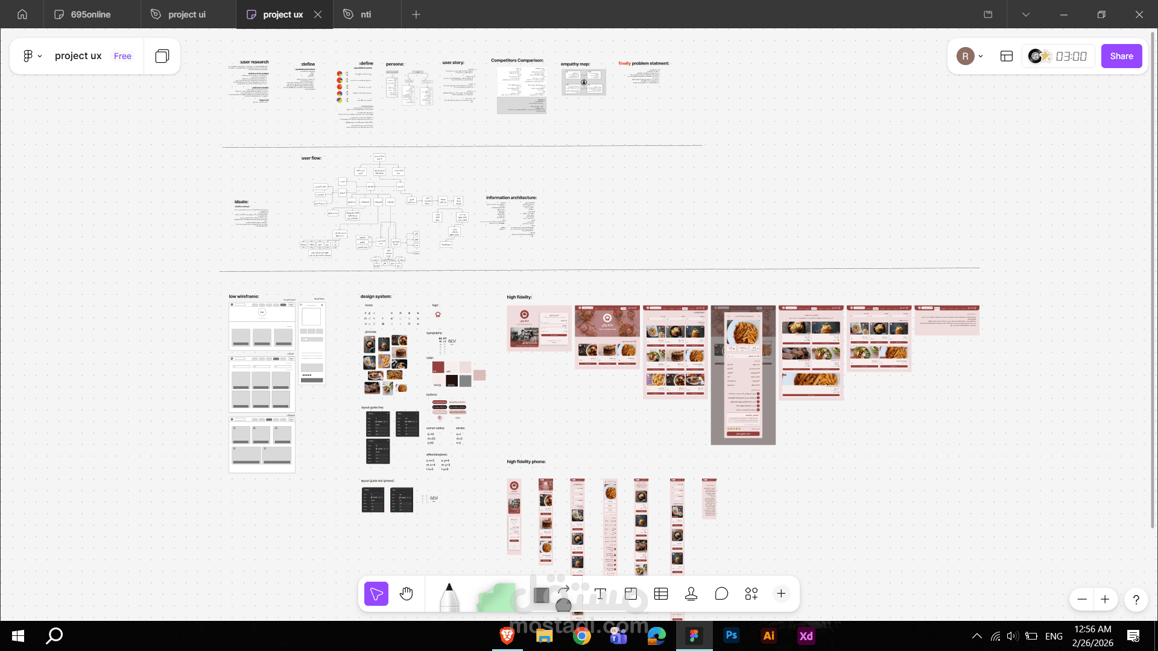Screen dimensions: 1158x651
Task: Switch to the project ui tab
Action: tap(186, 14)
